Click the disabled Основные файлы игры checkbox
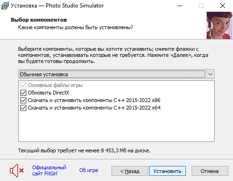233x181 pixels. tap(23, 85)
